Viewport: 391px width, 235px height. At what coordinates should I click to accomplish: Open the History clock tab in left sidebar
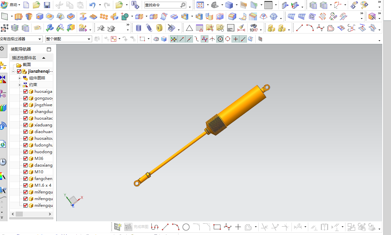click(3, 162)
